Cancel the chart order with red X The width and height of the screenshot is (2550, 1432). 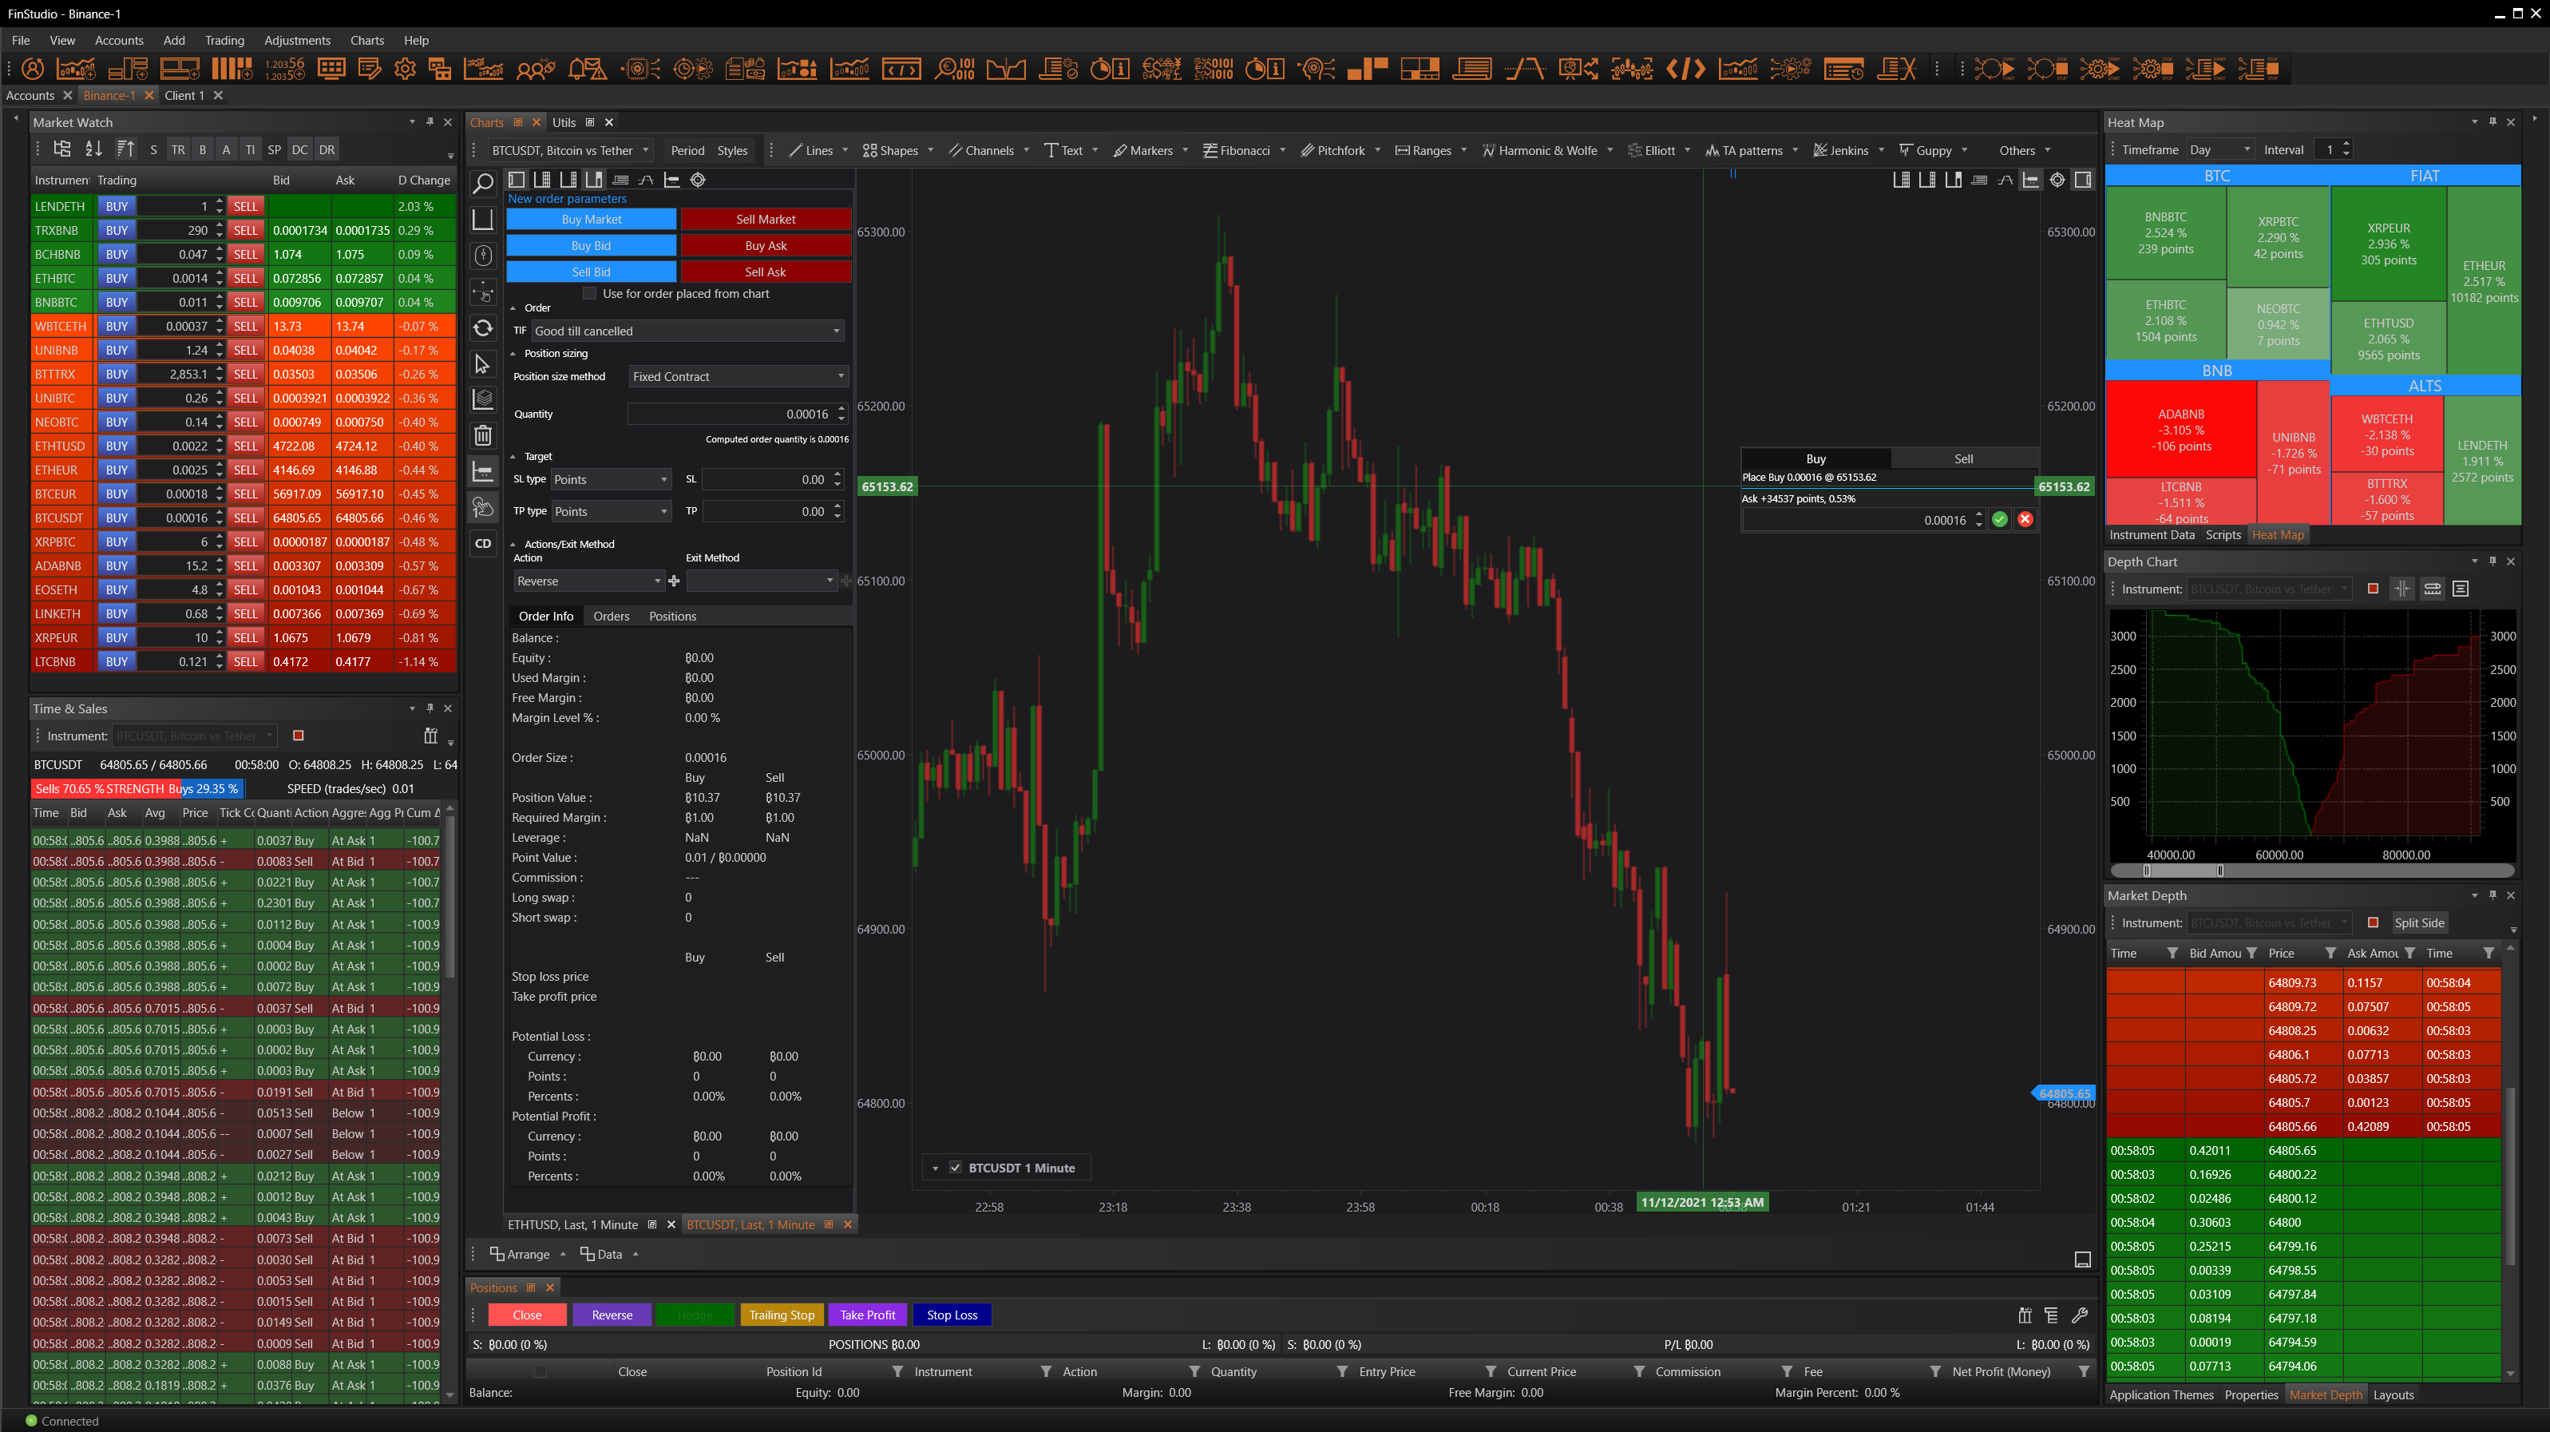(x=2025, y=520)
